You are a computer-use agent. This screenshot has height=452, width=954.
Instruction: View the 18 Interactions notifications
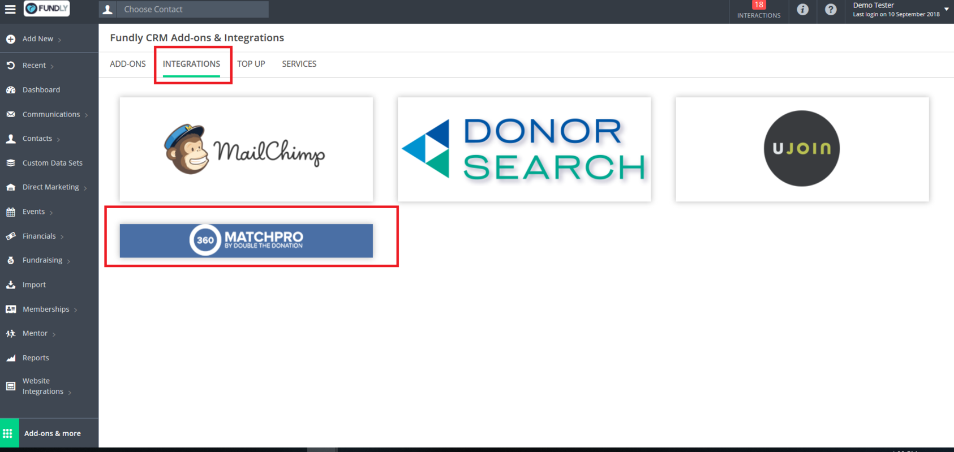point(759,10)
